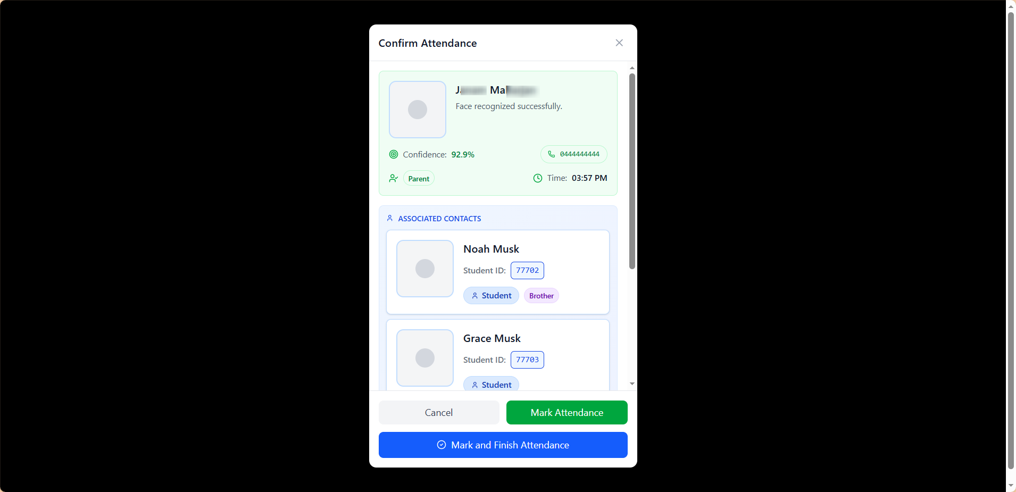Click the green Mark Attendance button
The width and height of the screenshot is (1016, 492).
point(567,412)
